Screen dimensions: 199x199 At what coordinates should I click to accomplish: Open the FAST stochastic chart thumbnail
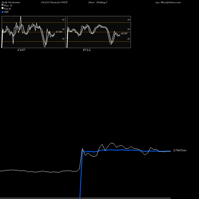(x=33, y=32)
